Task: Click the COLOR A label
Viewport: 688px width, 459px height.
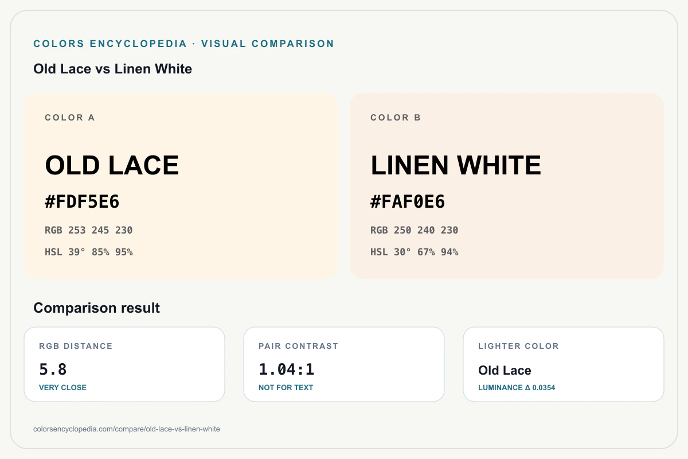Action: click(x=70, y=118)
